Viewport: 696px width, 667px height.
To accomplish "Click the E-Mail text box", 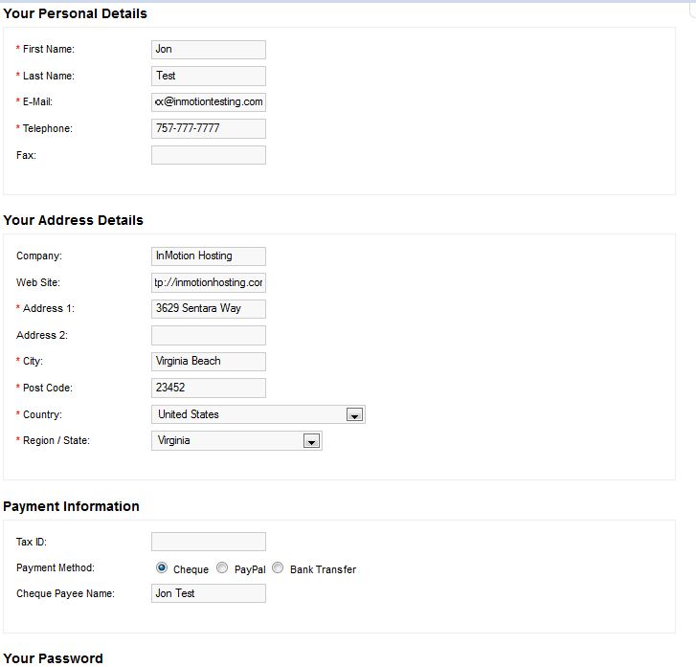I will point(209,102).
